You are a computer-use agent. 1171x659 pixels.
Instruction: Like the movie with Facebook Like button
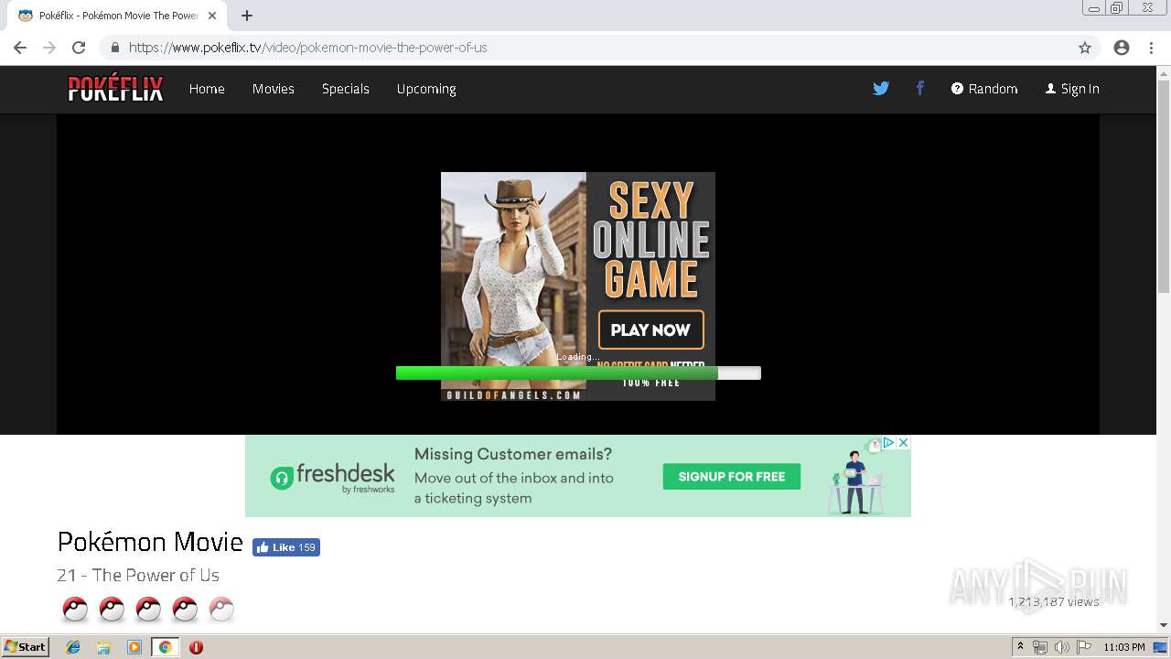pyautogui.click(x=286, y=547)
